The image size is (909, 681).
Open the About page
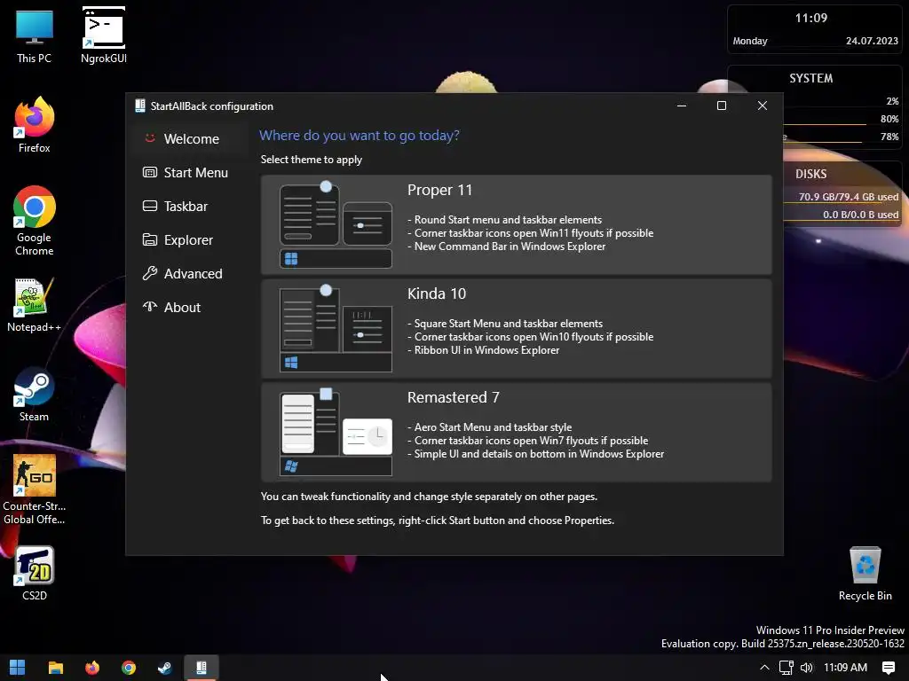point(190,307)
